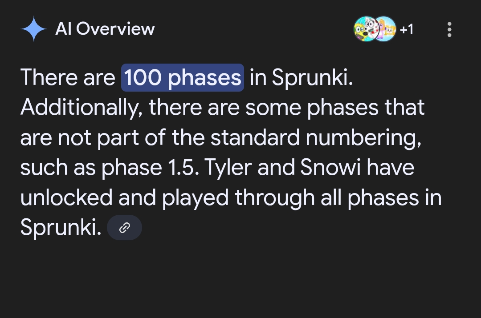Click the words "are not part of"
Screen dimensions: 481x318
point(93,137)
